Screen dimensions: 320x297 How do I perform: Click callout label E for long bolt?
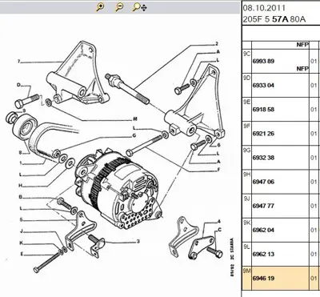tap(22, 254)
